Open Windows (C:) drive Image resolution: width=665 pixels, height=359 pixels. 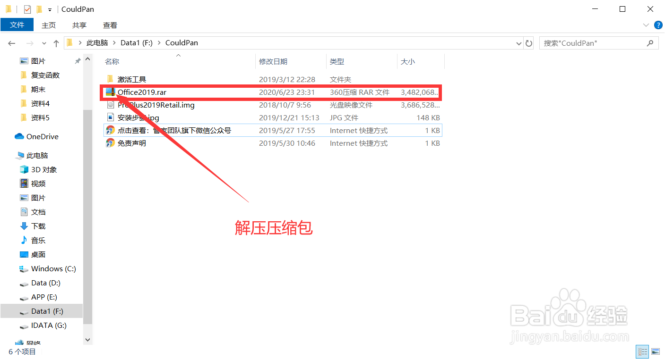click(53, 268)
